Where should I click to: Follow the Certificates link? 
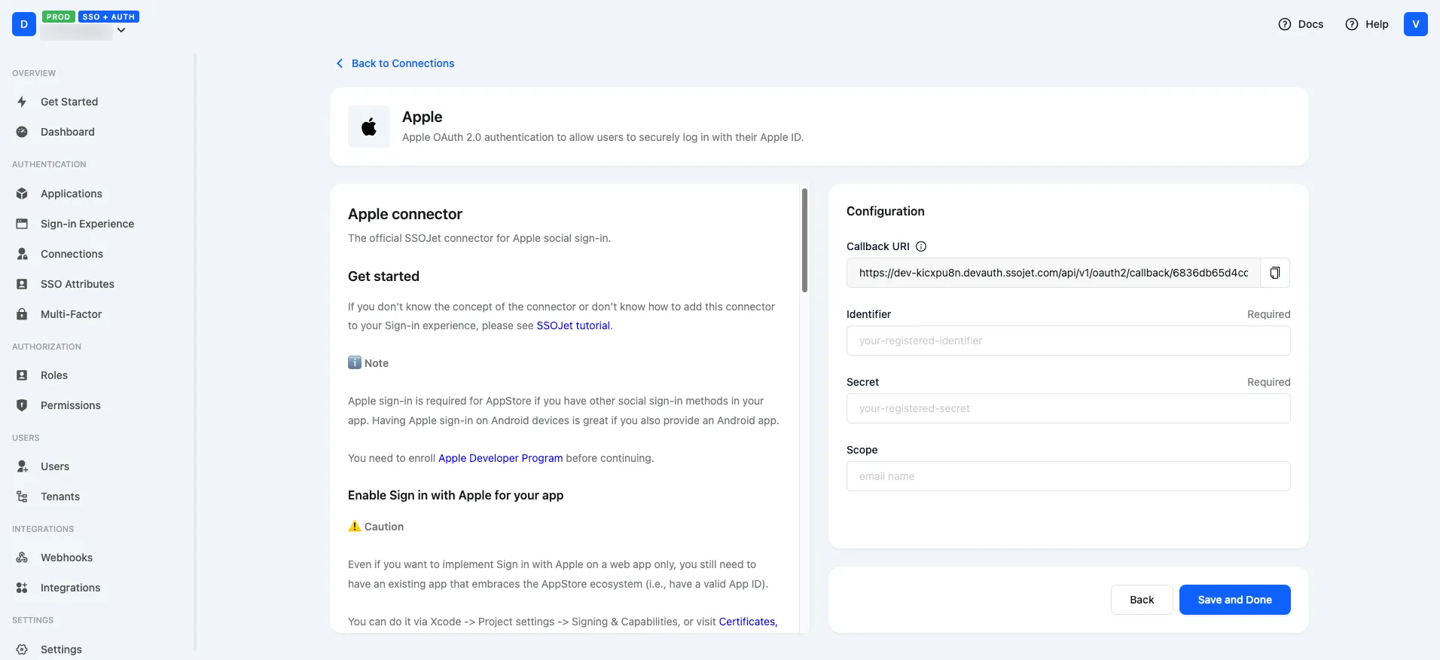click(748, 622)
